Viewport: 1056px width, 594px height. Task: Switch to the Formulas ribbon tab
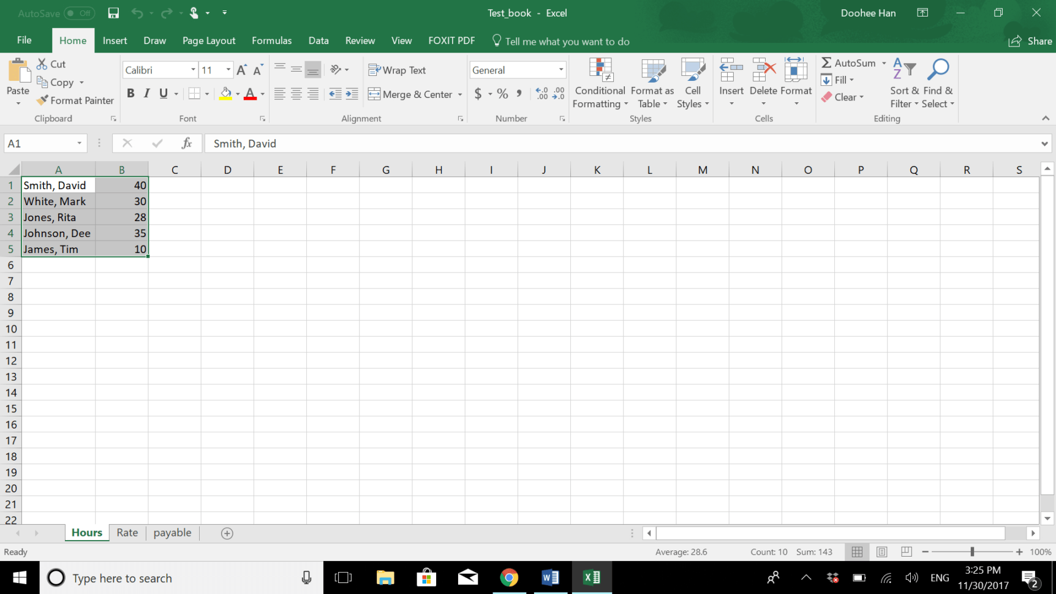coord(271,40)
